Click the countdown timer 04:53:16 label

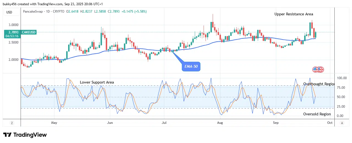12,36
